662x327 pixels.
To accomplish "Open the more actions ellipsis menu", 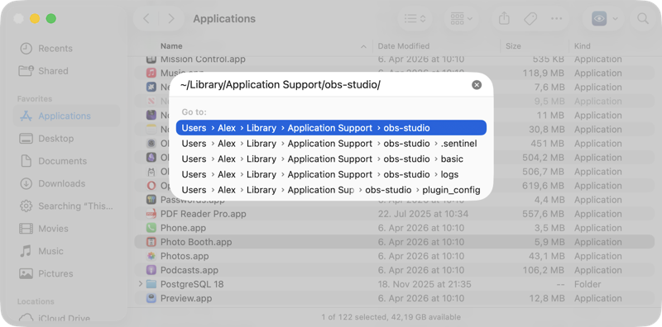I will point(557,18).
